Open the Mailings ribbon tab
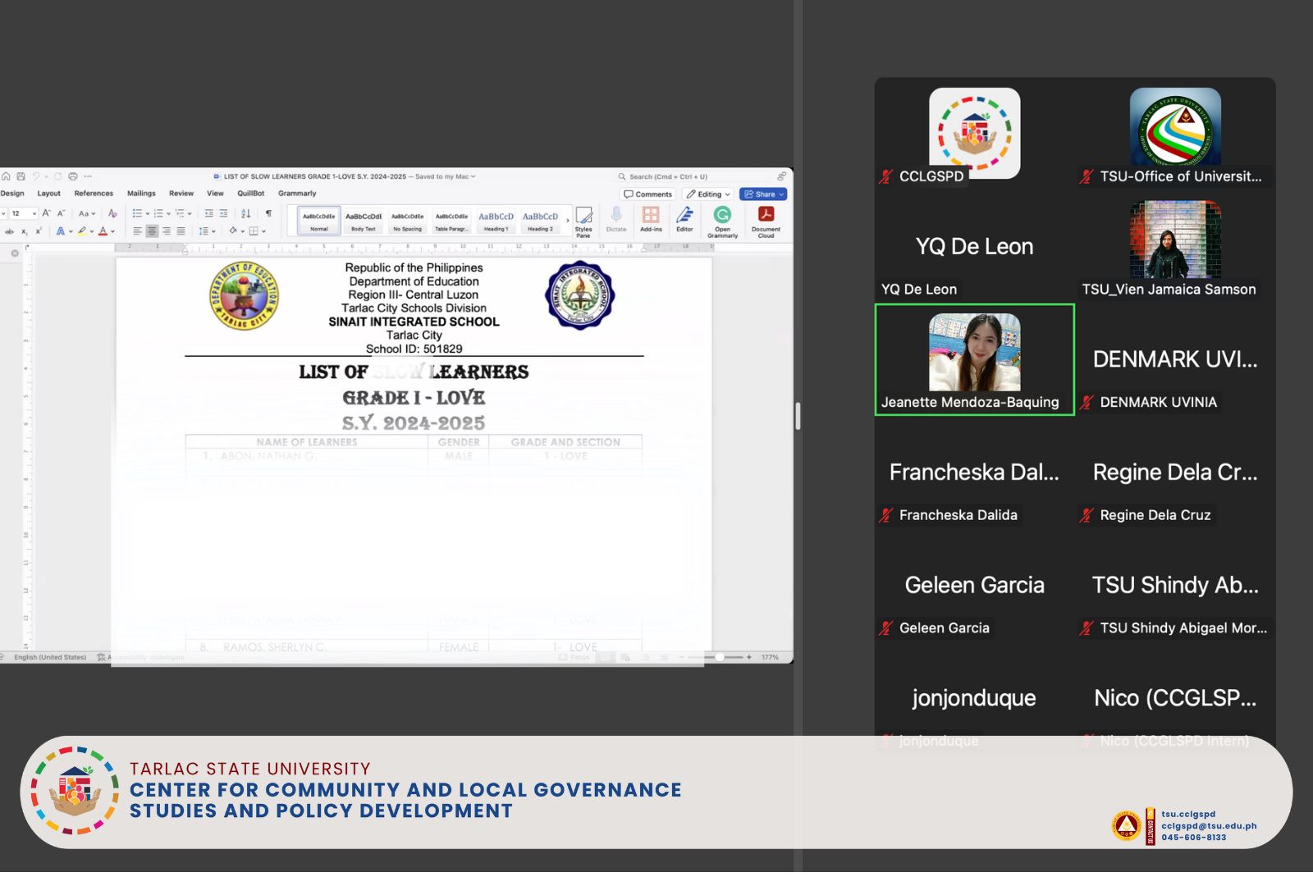Image resolution: width=1313 pixels, height=886 pixels. point(141,194)
